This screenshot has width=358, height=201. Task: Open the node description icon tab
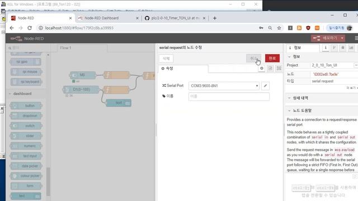(x=270, y=68)
